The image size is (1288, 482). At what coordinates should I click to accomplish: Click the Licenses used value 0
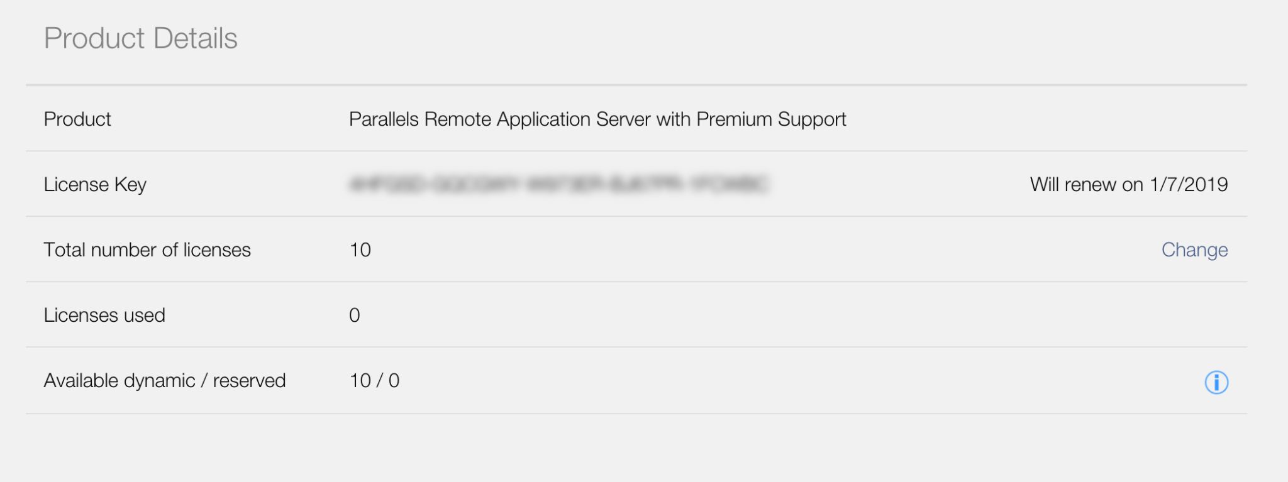355,315
